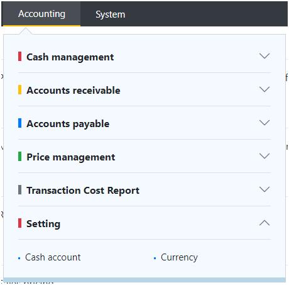Open the Cash account link
Viewport: 289px width, 285px height.
(53, 257)
